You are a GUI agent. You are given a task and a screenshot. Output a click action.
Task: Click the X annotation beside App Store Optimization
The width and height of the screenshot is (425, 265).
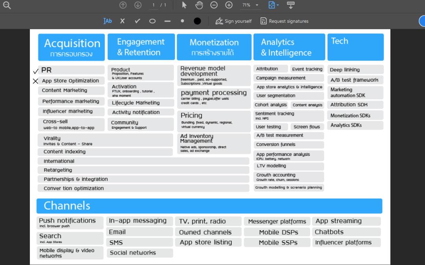[x=35, y=81]
